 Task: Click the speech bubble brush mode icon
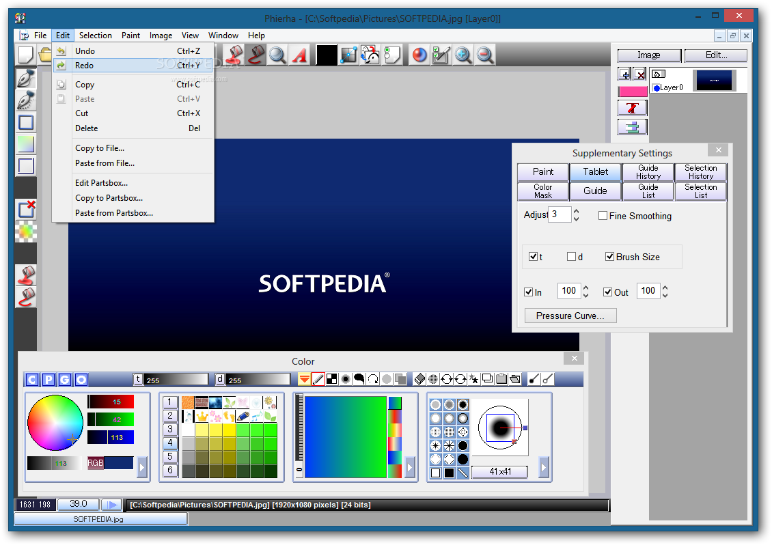point(359,378)
